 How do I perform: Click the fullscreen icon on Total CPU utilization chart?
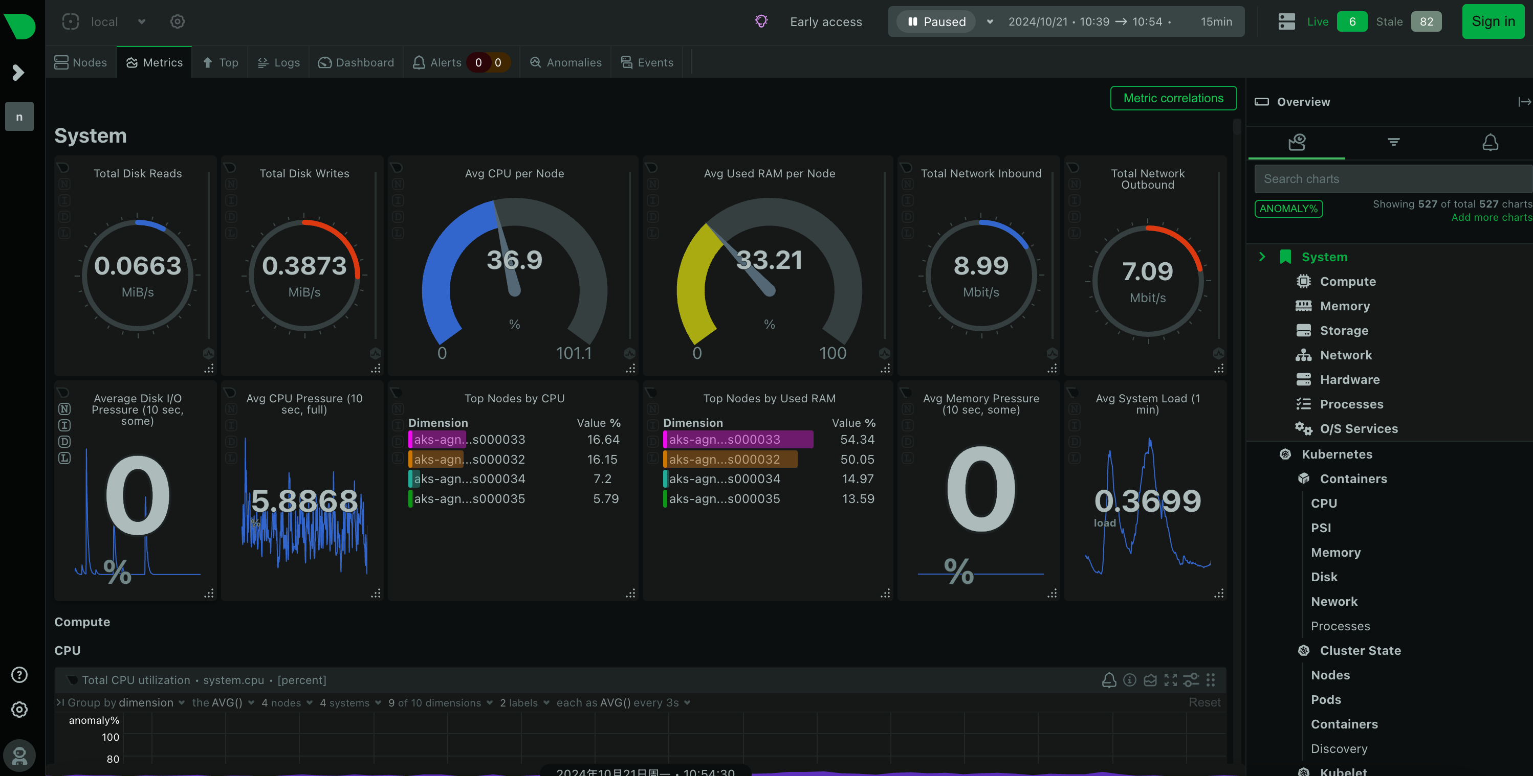click(1170, 680)
